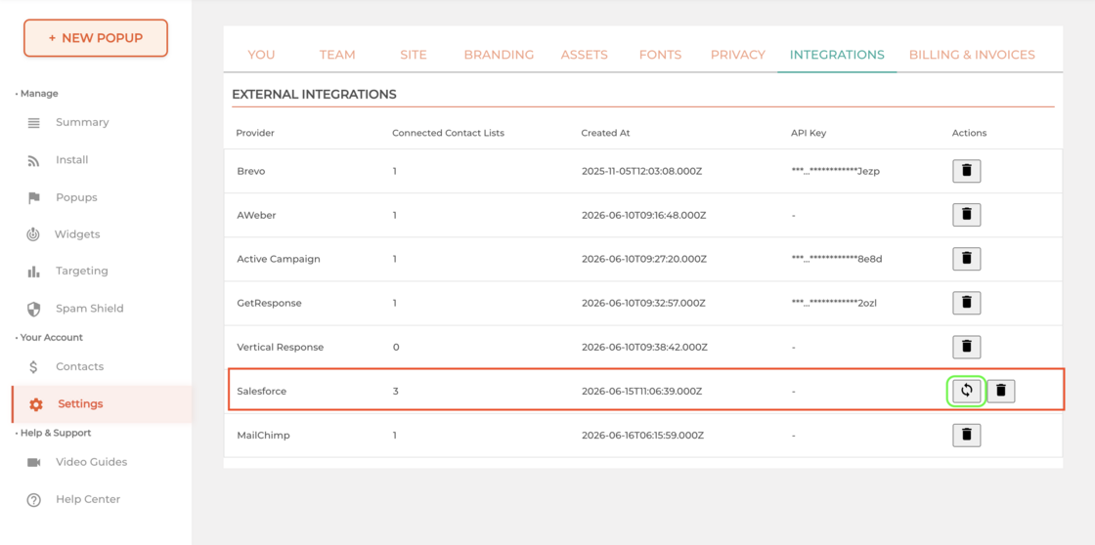View Contacts page
The image size is (1095, 545).
point(79,366)
